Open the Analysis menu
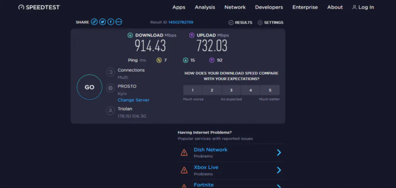This screenshot has width=396, height=188. coord(205,8)
